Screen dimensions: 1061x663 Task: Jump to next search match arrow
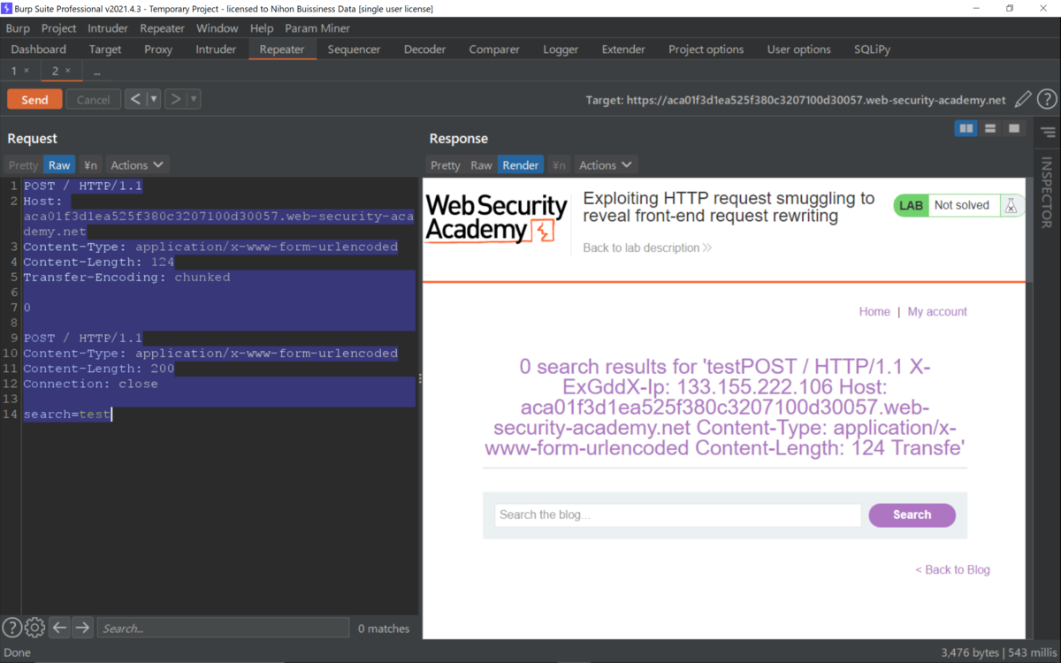pyautogui.click(x=82, y=628)
